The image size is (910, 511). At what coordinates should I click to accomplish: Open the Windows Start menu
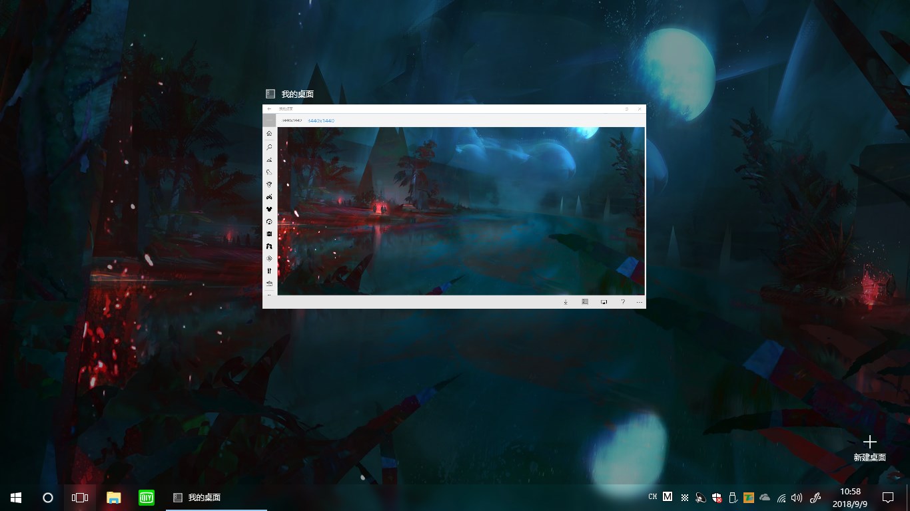pyautogui.click(x=16, y=497)
